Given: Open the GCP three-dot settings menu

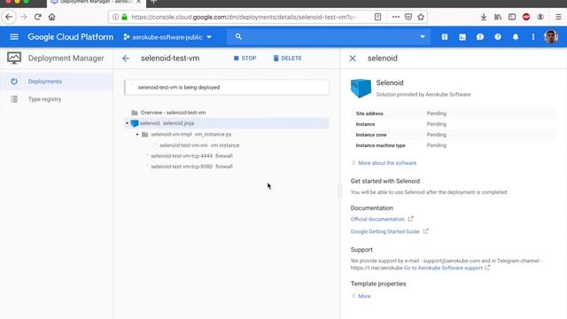Looking at the screenshot, I should [x=533, y=37].
